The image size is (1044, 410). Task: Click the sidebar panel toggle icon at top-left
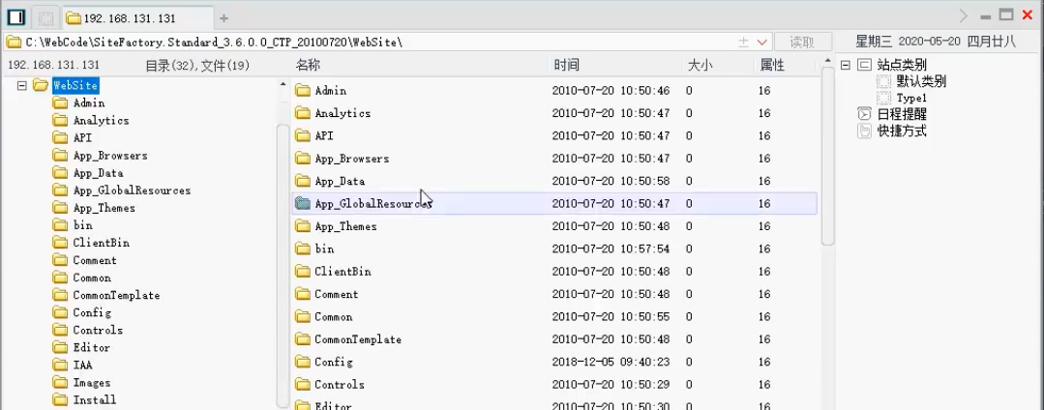click(15, 17)
